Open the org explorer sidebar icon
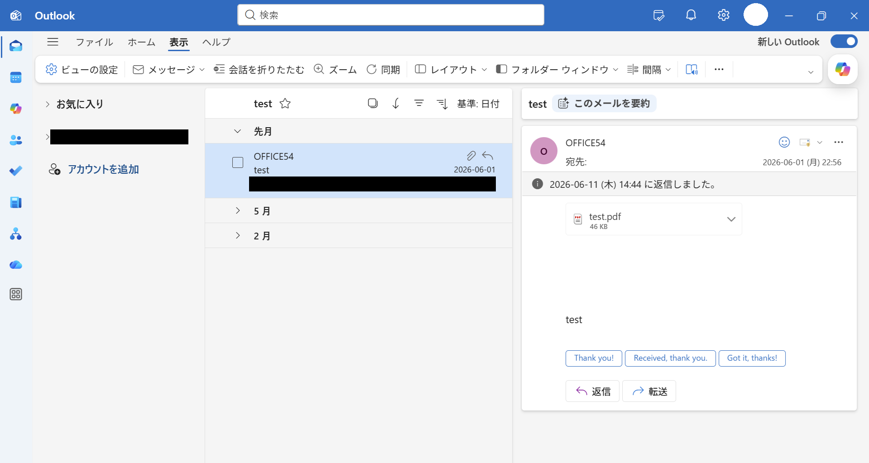Screen dimensions: 869x463 tap(16, 234)
